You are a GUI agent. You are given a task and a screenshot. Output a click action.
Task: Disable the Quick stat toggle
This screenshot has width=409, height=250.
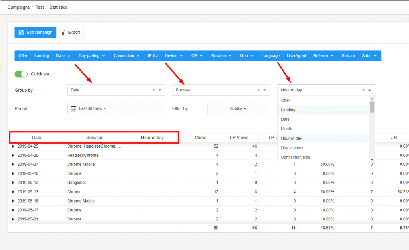[20, 74]
